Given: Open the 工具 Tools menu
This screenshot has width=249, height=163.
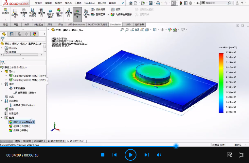Looking at the screenshot, I should coord(78,3).
